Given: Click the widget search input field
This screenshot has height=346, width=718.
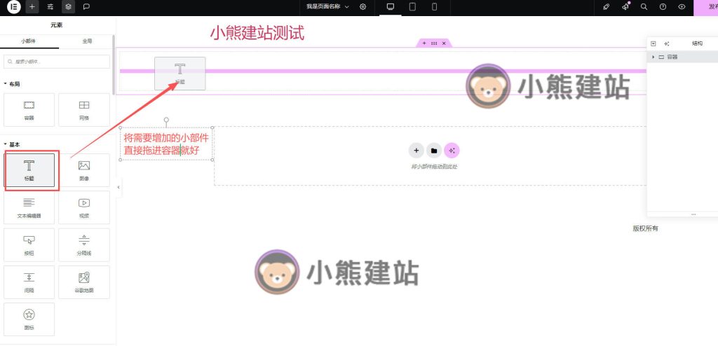Looking at the screenshot, I should pos(57,62).
